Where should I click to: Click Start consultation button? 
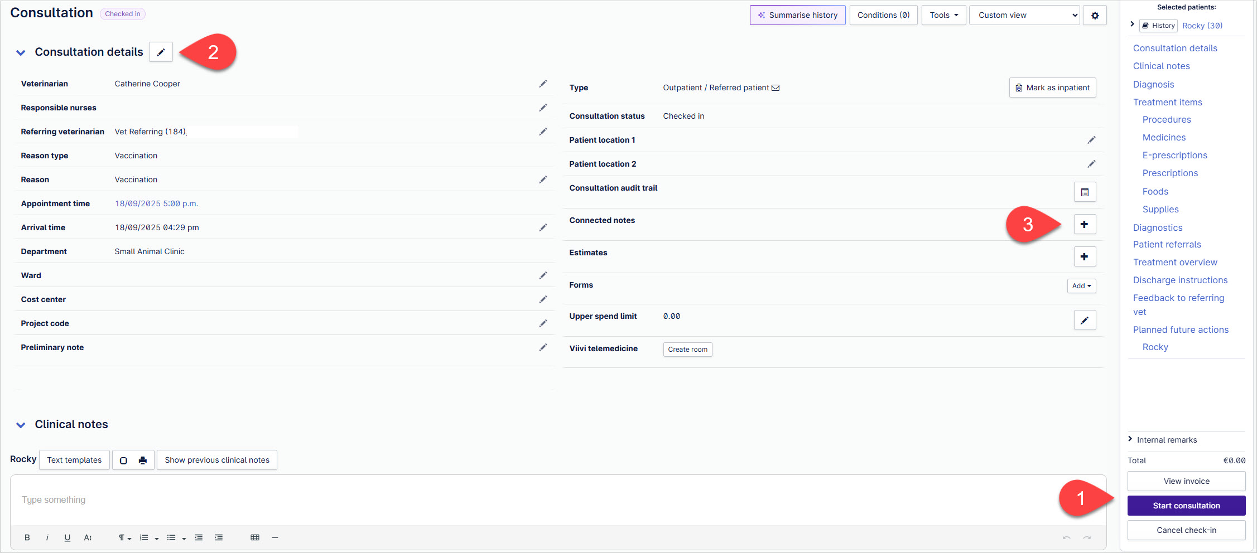[x=1186, y=506]
